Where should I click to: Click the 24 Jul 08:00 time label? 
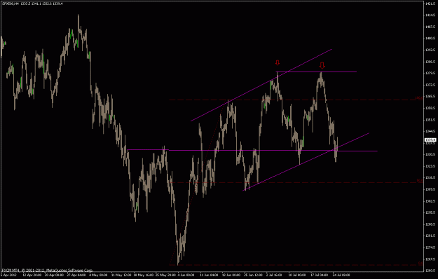click(341, 275)
